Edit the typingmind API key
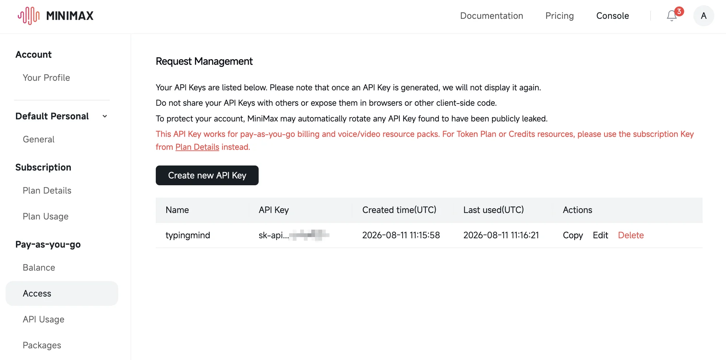This screenshot has height=360, width=726. point(600,235)
